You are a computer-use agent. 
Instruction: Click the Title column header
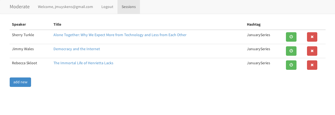(x=57, y=25)
